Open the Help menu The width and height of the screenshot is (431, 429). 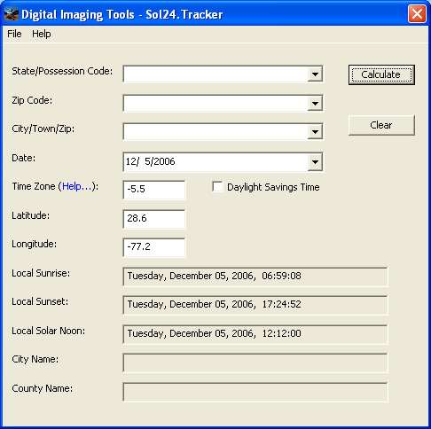coord(42,34)
